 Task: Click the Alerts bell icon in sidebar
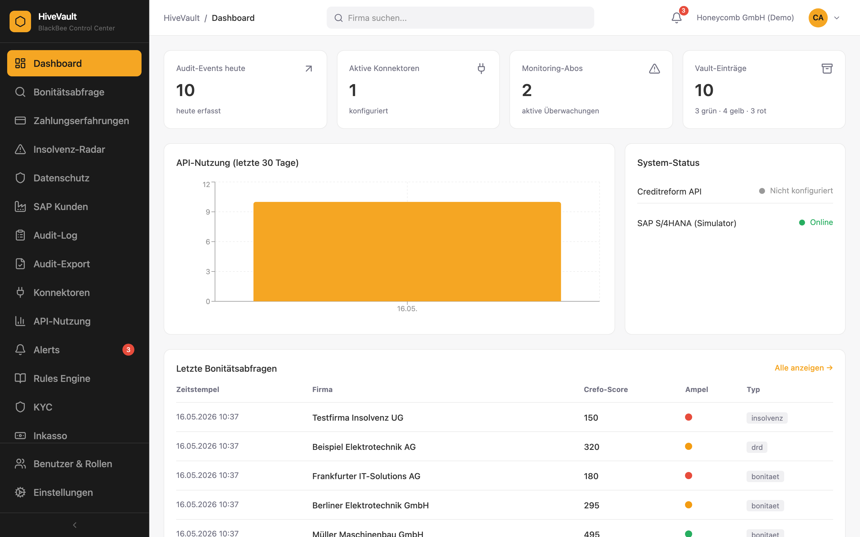pyautogui.click(x=20, y=350)
